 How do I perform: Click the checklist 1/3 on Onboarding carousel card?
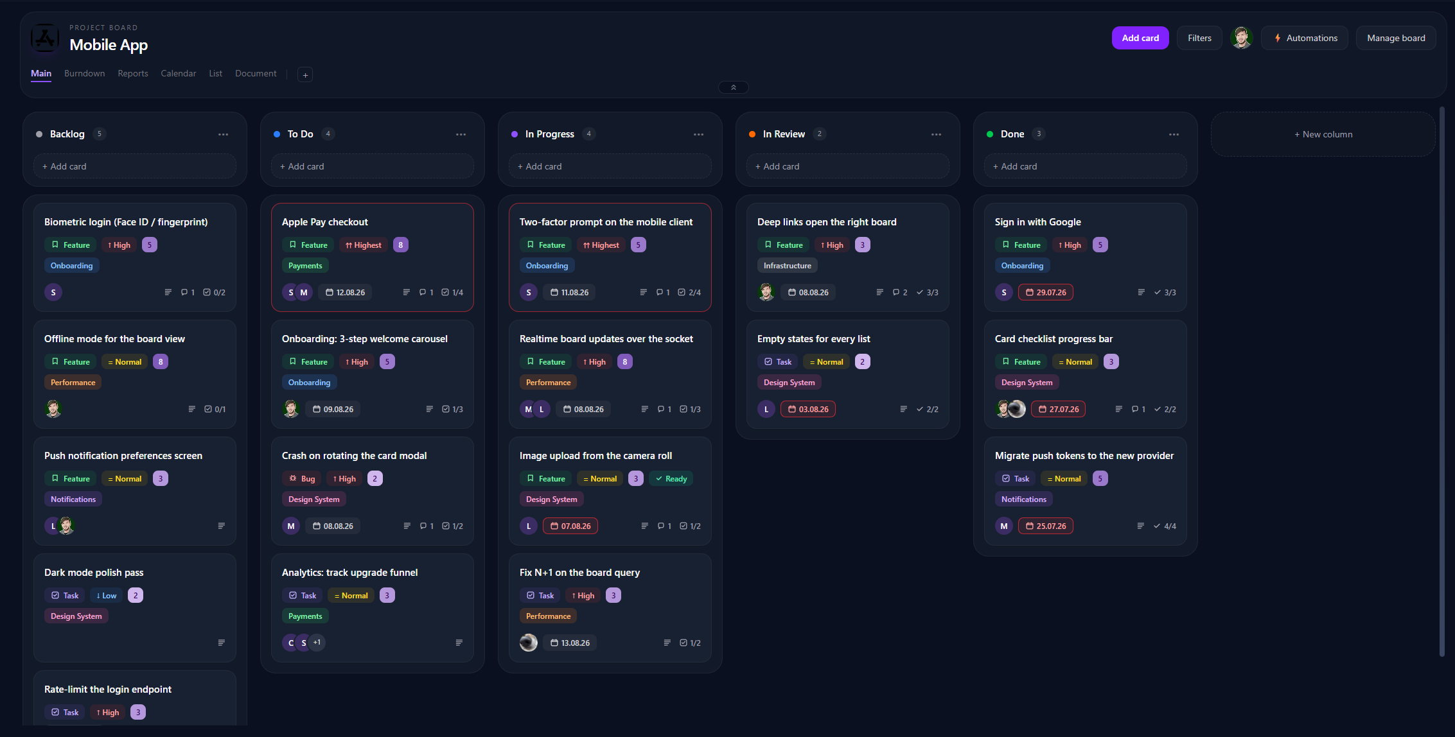click(453, 409)
